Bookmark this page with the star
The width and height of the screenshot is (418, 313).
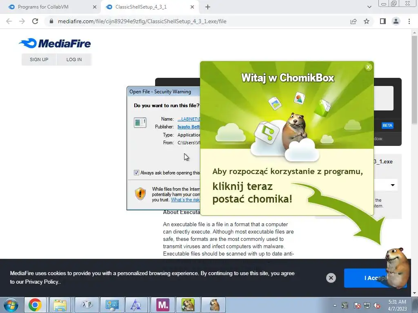(367, 21)
